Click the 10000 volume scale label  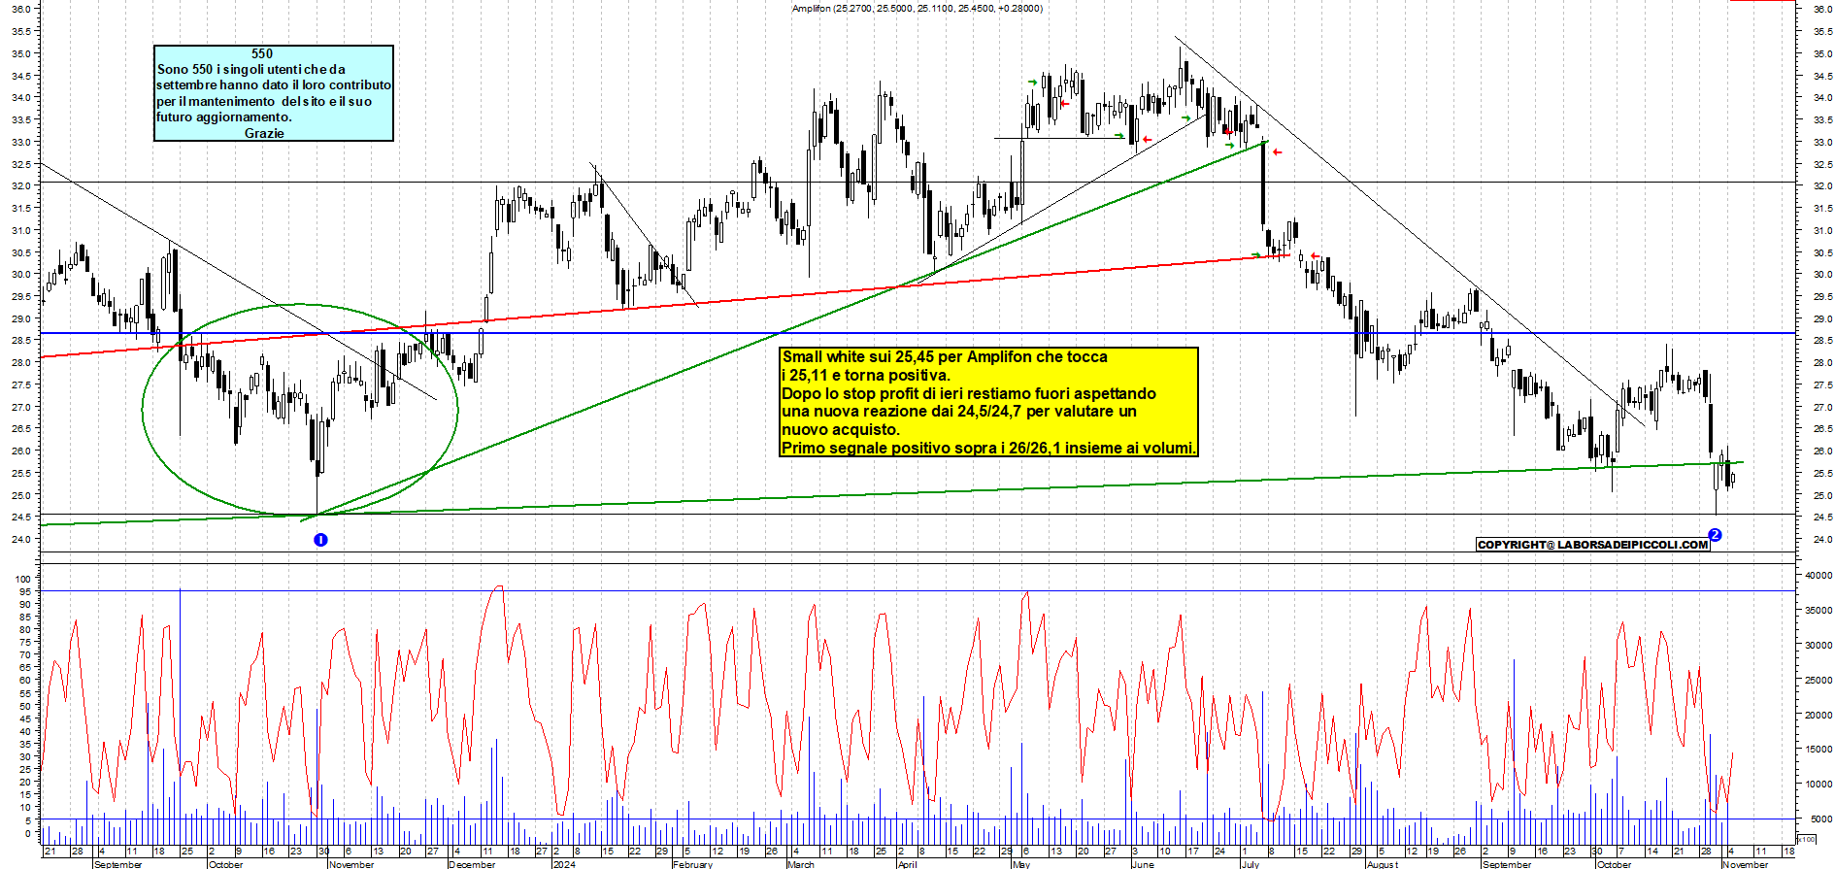click(1818, 785)
